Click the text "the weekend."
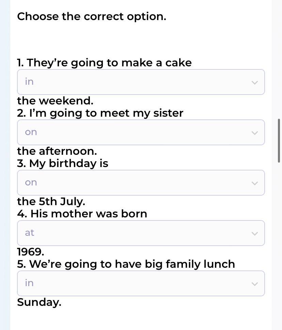282x330 pixels. pyautogui.click(x=55, y=101)
